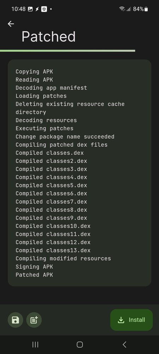
Task: Tap the 'Patched APK' log line
Action: pyautogui.click(x=34, y=275)
